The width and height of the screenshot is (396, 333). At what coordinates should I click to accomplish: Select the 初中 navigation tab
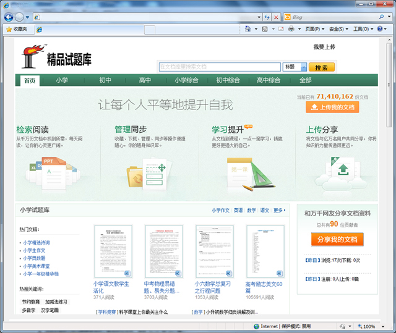(105, 80)
